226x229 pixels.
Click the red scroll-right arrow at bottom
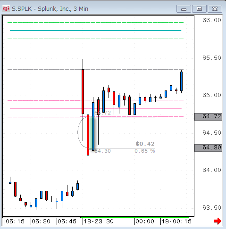click(218, 221)
